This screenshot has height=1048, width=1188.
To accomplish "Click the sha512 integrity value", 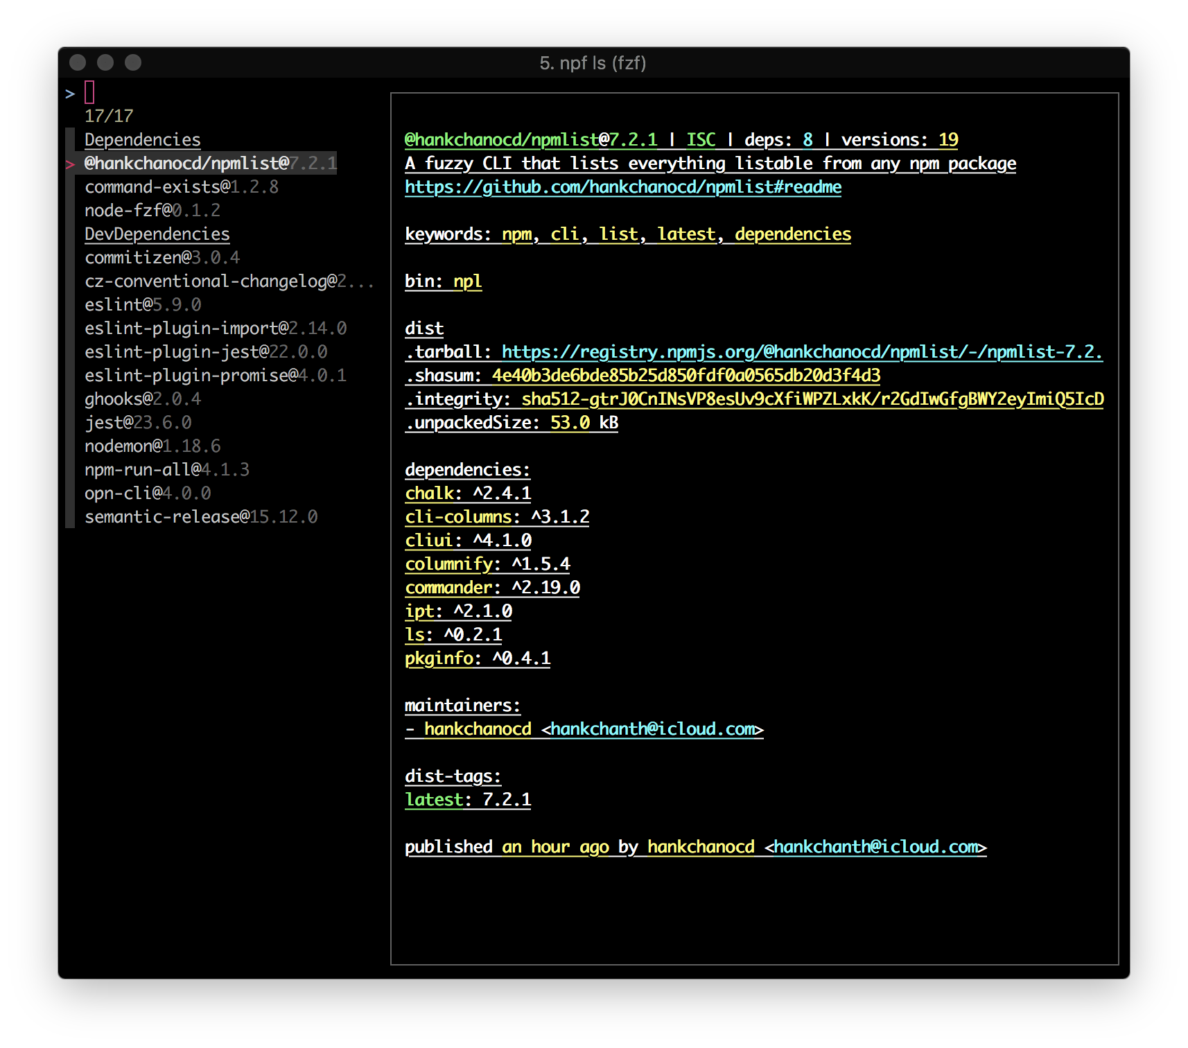I will tap(812, 399).
